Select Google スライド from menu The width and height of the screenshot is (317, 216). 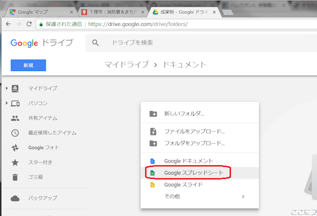point(200,185)
